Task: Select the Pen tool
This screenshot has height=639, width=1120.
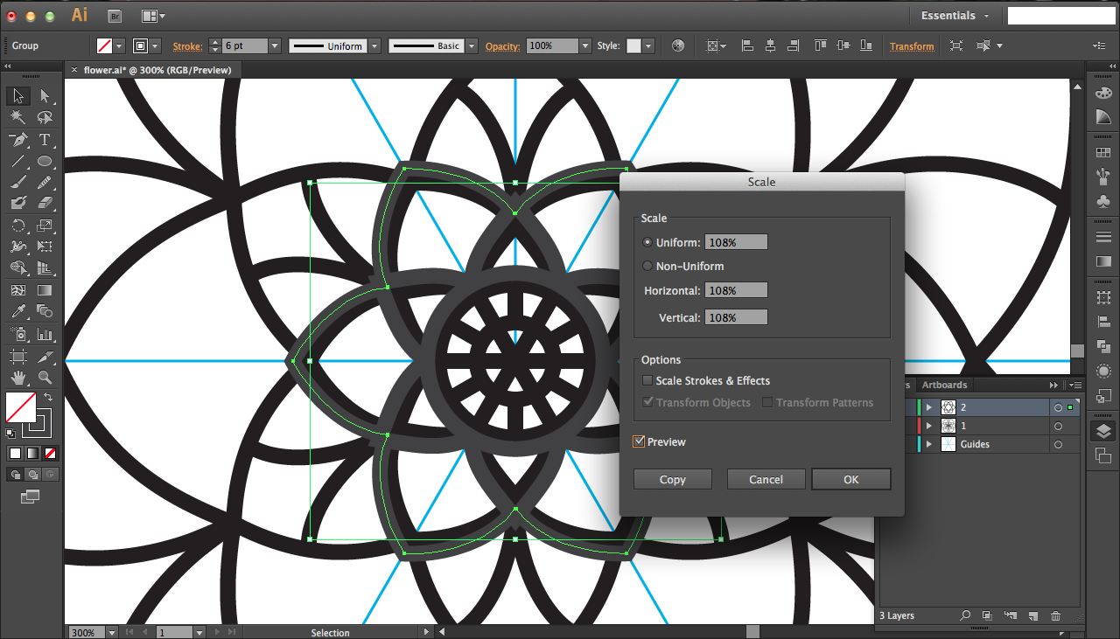Action: point(18,140)
